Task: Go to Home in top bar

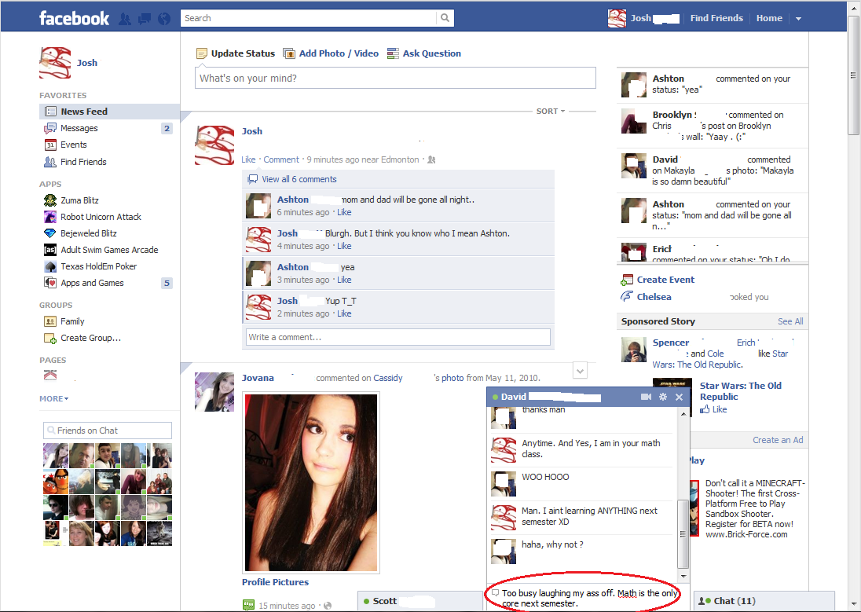Action: pyautogui.click(x=769, y=18)
